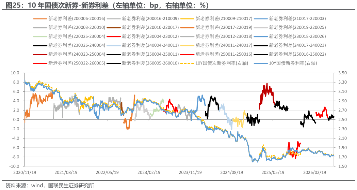The height and width of the screenshot is (190, 357).
Task: Select legend entry 新老券利差(220003-220010)
Action: [x=69, y=28]
